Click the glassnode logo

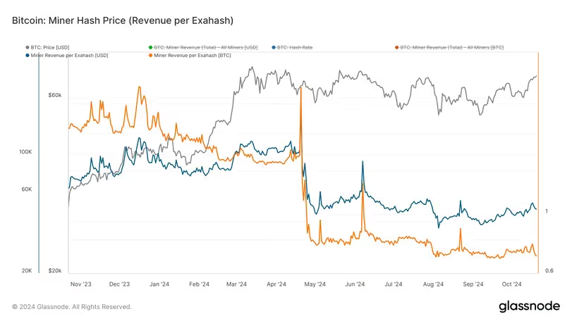(529, 306)
